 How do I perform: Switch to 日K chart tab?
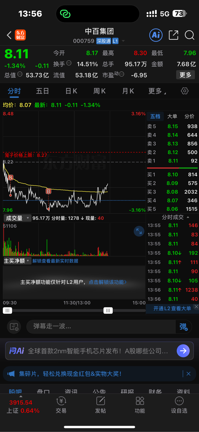pos(71,91)
